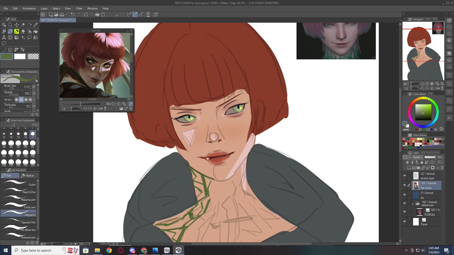Expand the anti-aliasing options dropdown
This screenshot has height=255, width=454.
(x=34, y=99)
